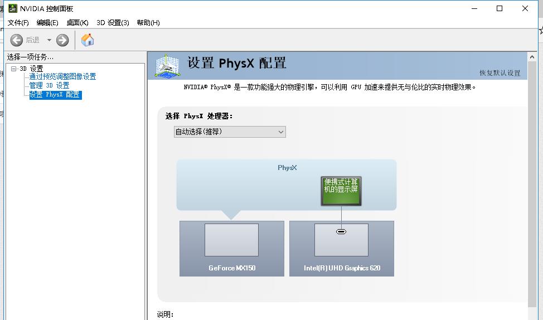Click the 说明: label
This screenshot has height=320, width=543.
tap(165, 314)
